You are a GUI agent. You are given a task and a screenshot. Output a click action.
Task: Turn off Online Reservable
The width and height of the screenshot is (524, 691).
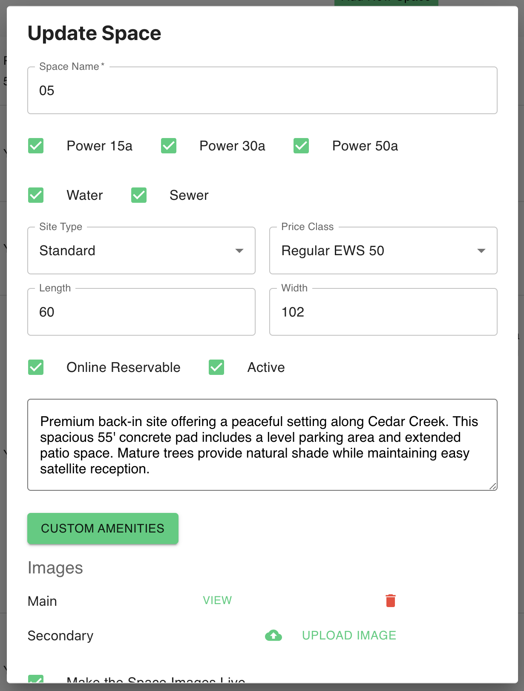coord(36,367)
